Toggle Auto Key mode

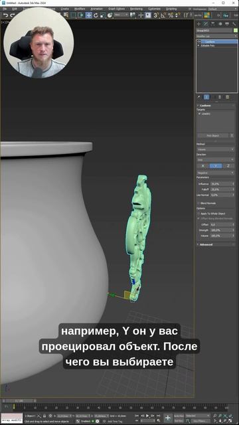(x=179, y=416)
